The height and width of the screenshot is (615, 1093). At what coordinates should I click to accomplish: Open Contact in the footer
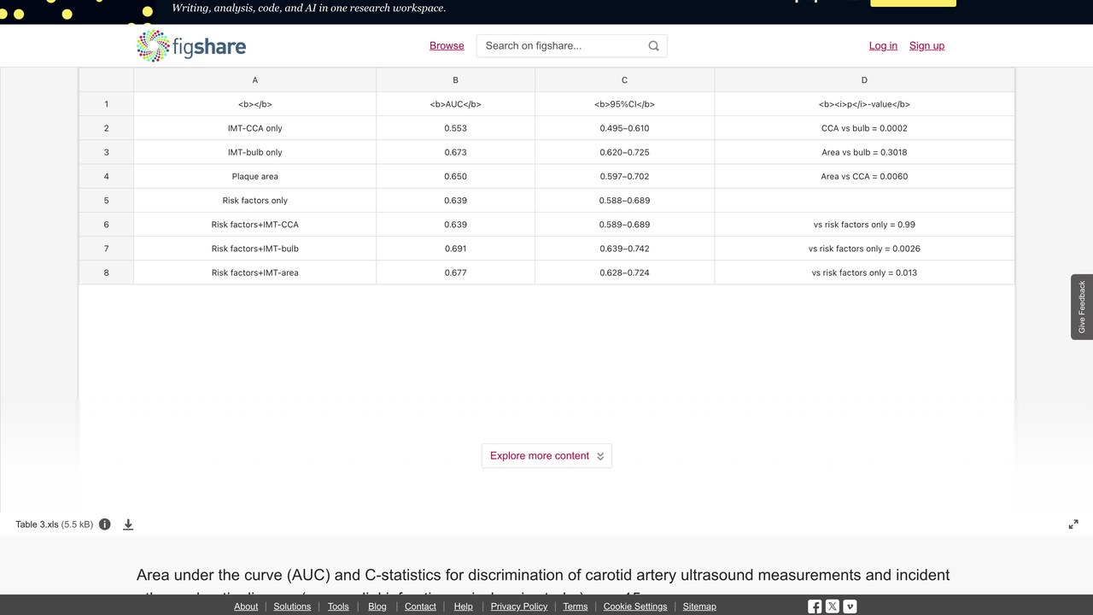pyautogui.click(x=420, y=606)
